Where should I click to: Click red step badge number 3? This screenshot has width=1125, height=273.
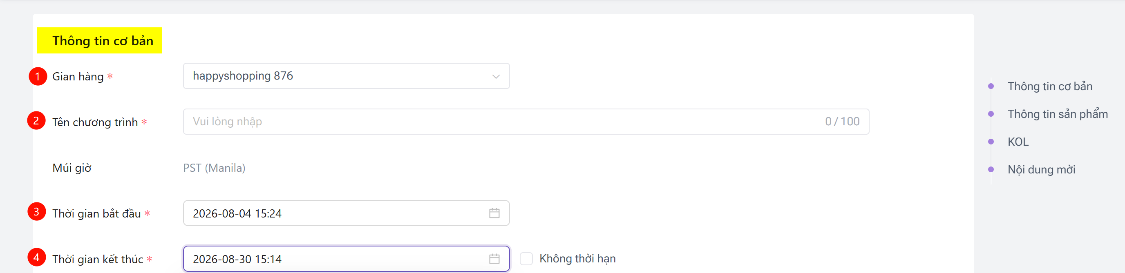coord(37,211)
